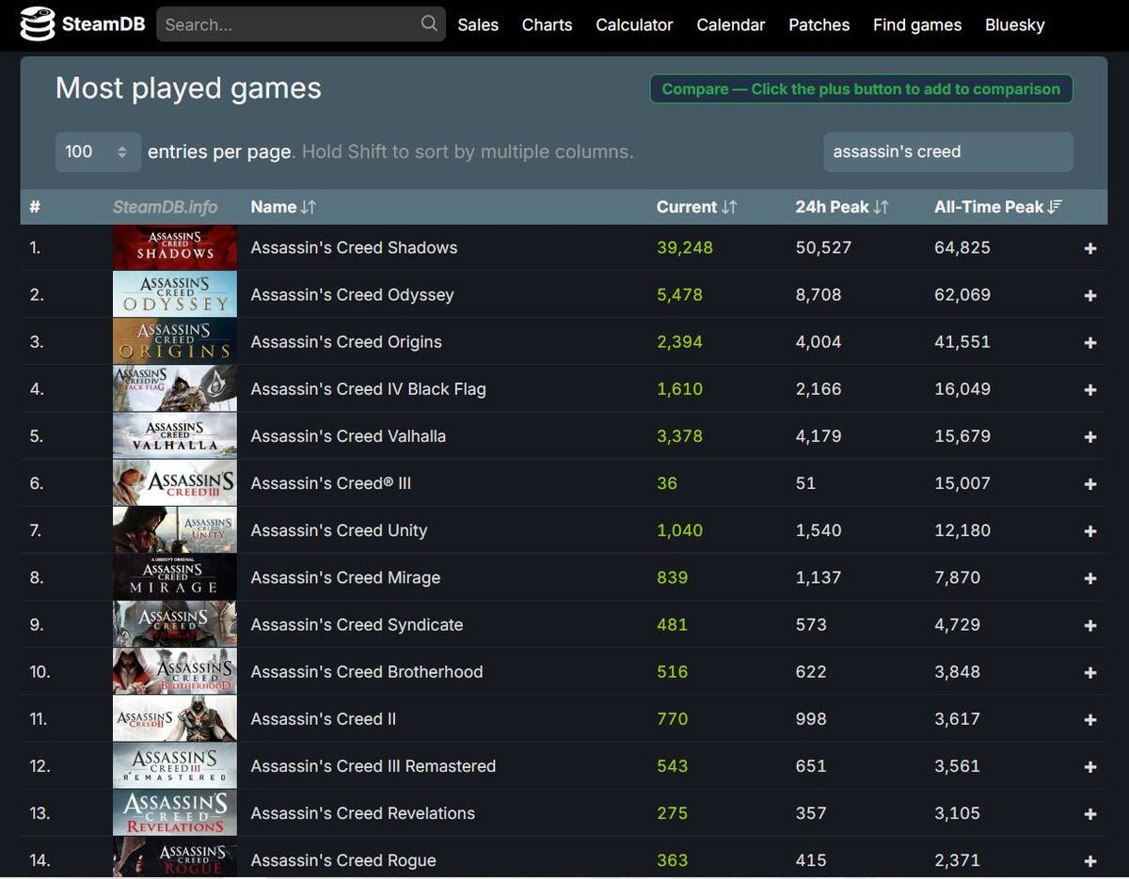
Task: Open the Patches menu item
Action: (819, 24)
